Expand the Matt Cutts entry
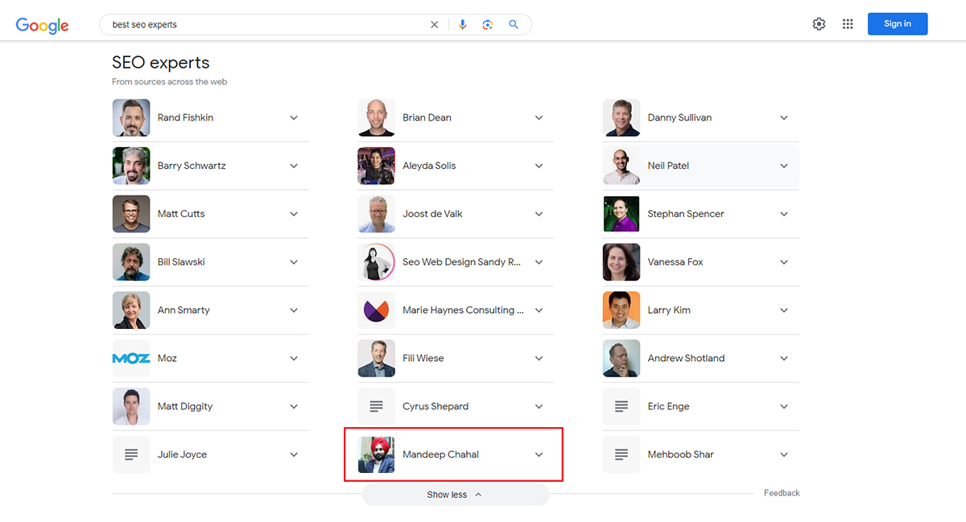Image resolution: width=966 pixels, height=522 pixels. coord(294,214)
